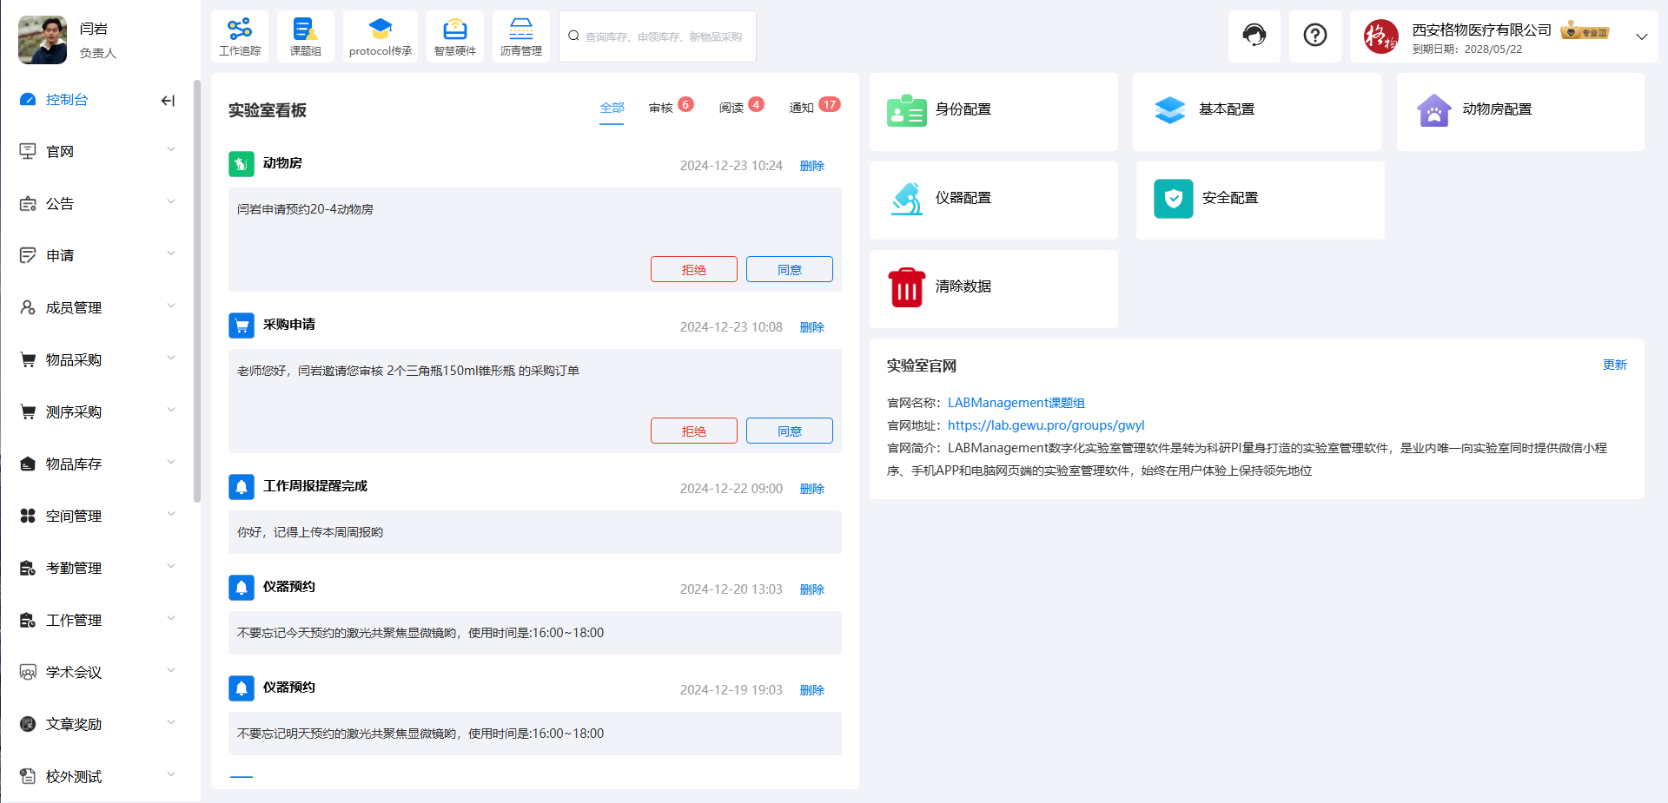Click the 清除数据 trash icon

click(906, 286)
